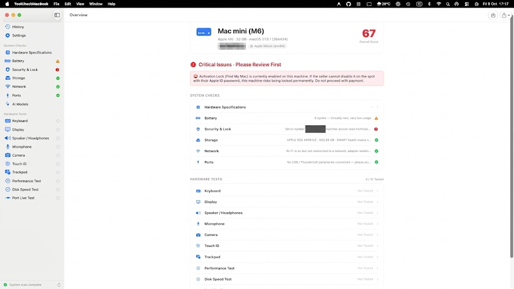Open the Edit menu

tap(68, 4)
